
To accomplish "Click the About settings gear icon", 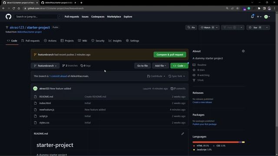I will tap(243, 51).
